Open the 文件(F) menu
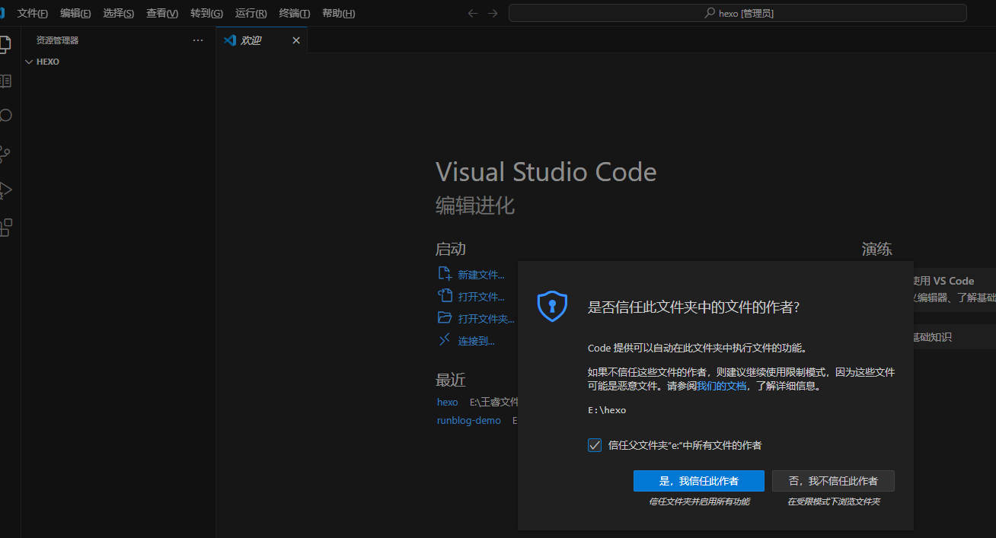 pyautogui.click(x=32, y=13)
